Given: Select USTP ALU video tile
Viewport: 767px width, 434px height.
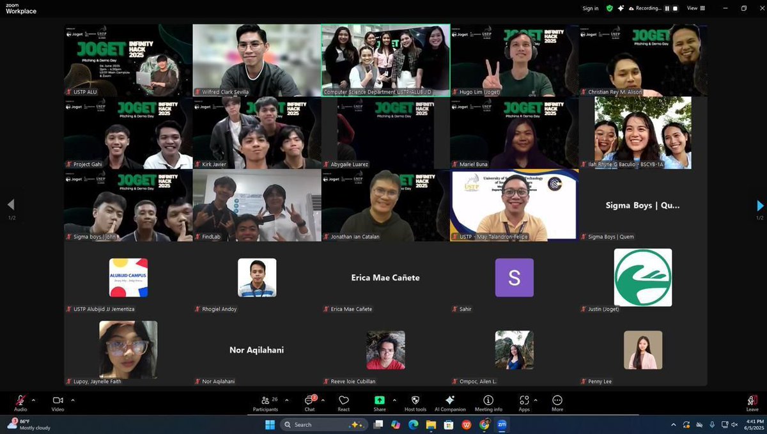Looking at the screenshot, I should tap(128, 60).
